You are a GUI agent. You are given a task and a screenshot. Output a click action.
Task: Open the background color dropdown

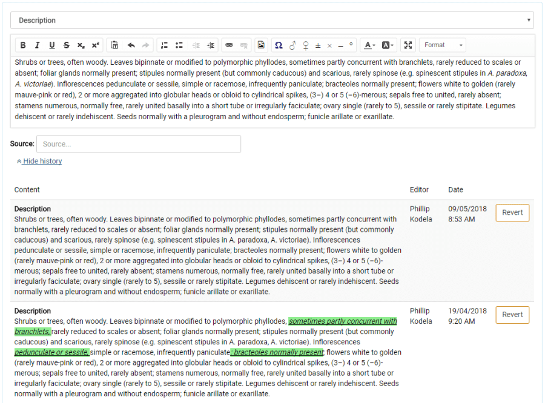(388, 45)
